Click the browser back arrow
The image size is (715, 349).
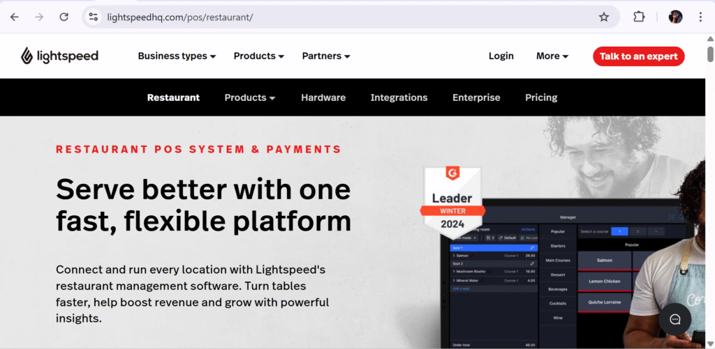[15, 17]
